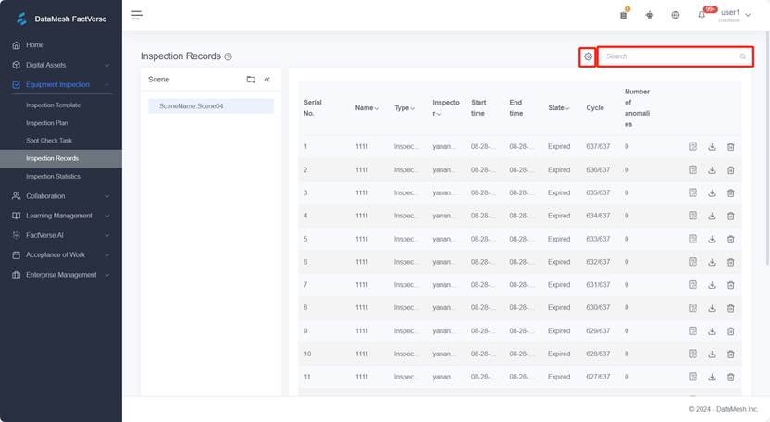View report details for row 2
The height and width of the screenshot is (422, 770).
coord(693,170)
